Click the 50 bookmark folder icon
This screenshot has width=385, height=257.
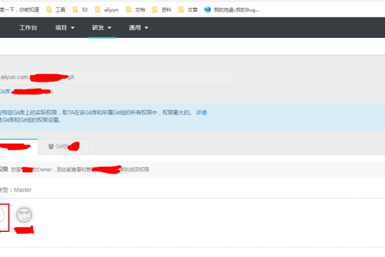click(x=75, y=10)
